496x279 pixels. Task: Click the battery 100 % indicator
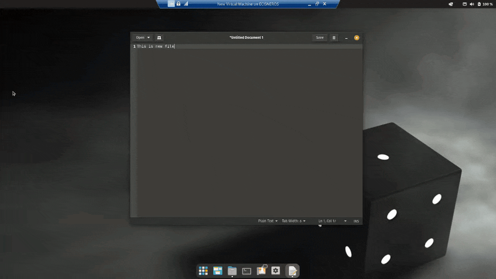click(x=485, y=4)
